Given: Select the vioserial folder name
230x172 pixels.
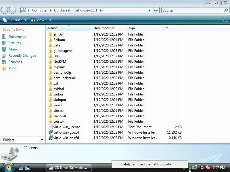Looking at the screenshot, I should click(x=60, y=116).
